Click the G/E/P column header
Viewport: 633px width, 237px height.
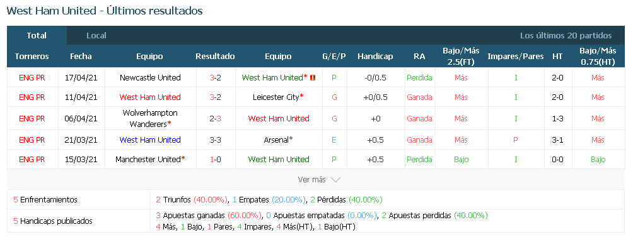(334, 57)
